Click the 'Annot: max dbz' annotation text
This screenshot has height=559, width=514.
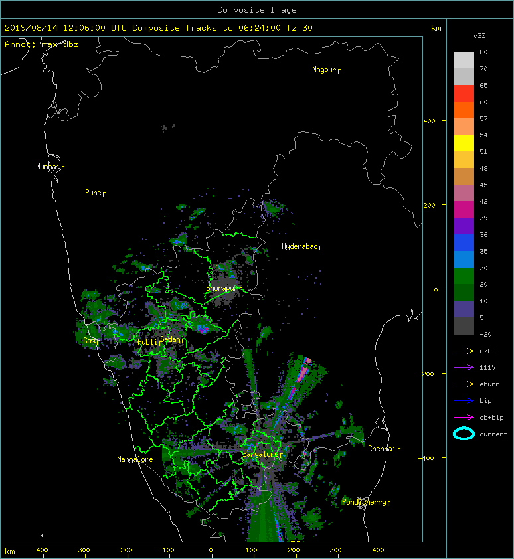pos(41,44)
